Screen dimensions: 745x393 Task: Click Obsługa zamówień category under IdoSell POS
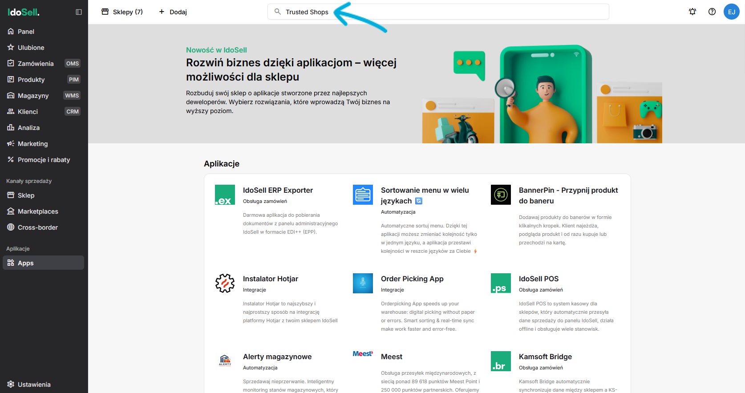click(x=541, y=290)
